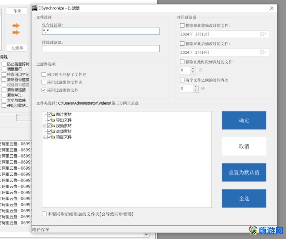
Task: Click the 项目文件 folder icon
Action: [x=53, y=137]
